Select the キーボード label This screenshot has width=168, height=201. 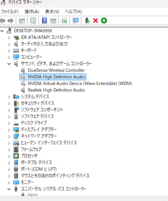[29, 51]
